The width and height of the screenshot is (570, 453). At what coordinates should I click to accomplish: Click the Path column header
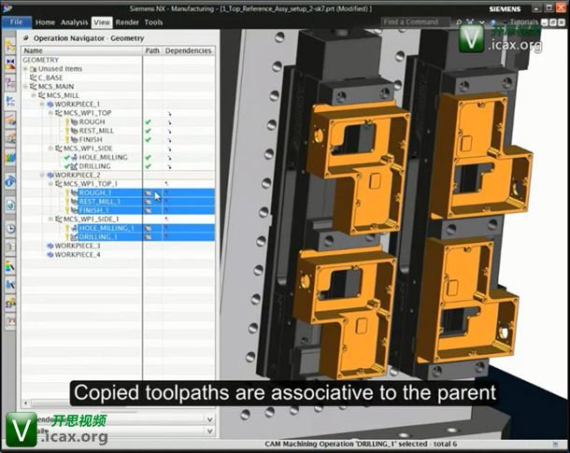click(153, 50)
